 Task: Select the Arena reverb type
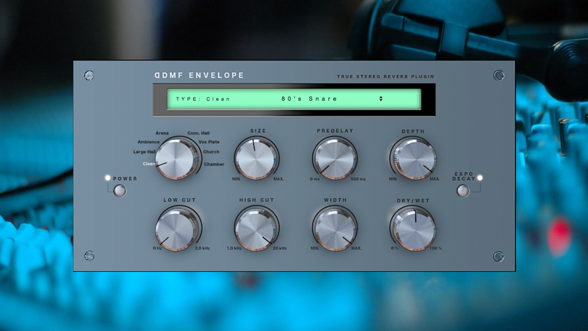(x=162, y=133)
